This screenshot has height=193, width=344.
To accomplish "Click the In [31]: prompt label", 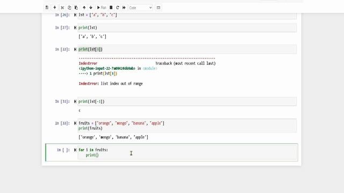I will [x=62, y=101].
